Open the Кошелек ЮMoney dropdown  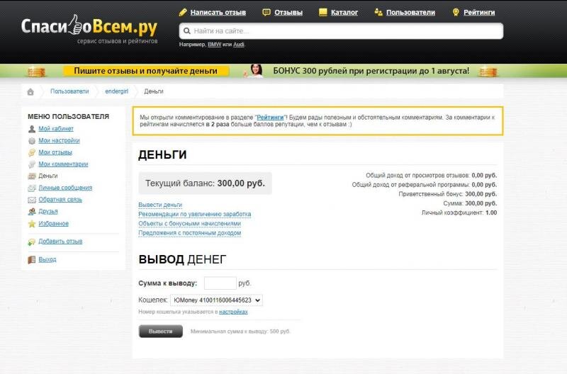coord(216,300)
